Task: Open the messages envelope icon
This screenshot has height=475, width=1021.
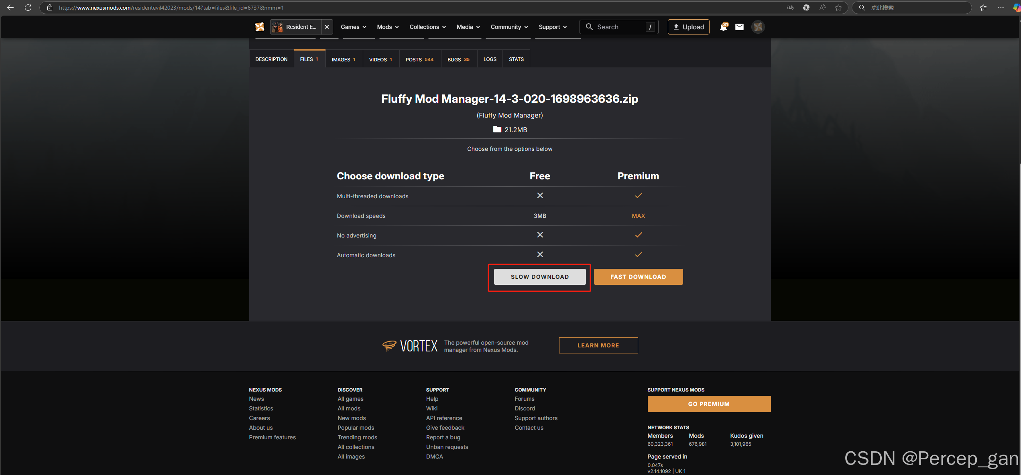Action: pos(739,27)
